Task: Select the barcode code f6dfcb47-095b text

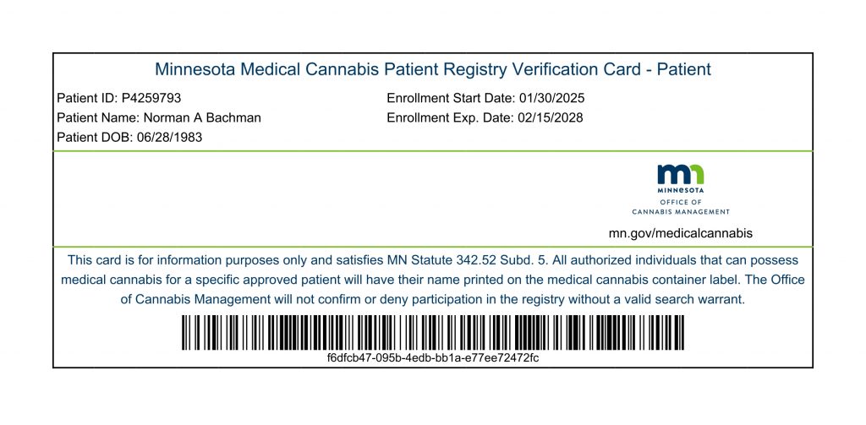Action: 433,357
